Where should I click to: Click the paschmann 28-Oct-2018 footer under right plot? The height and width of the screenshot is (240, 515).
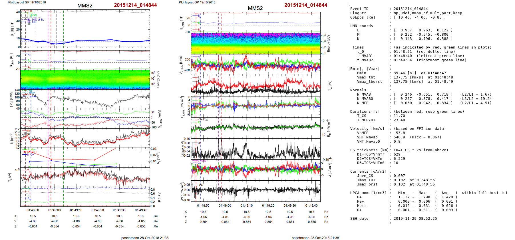click(315, 238)
